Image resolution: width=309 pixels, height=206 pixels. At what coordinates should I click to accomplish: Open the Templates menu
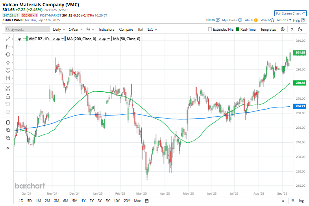(268, 30)
